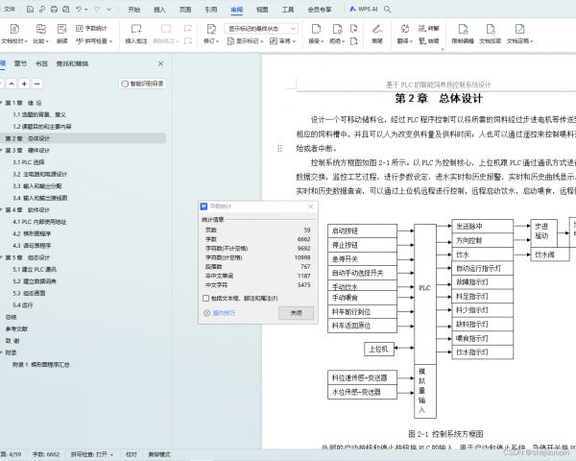This screenshot has height=461, width=576.
Task: Switch to the 页面 ribbon tab
Action: pyautogui.click(x=185, y=10)
